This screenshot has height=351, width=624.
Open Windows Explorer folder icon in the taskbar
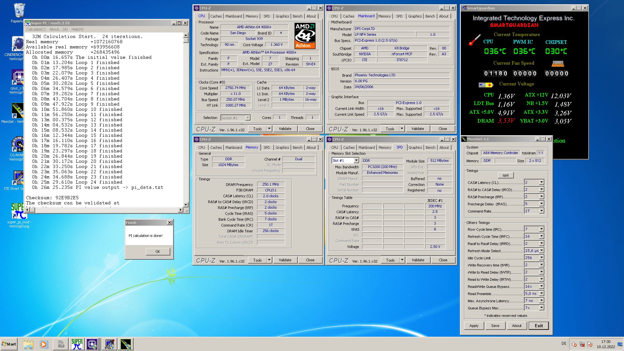pyautogui.click(x=28, y=344)
